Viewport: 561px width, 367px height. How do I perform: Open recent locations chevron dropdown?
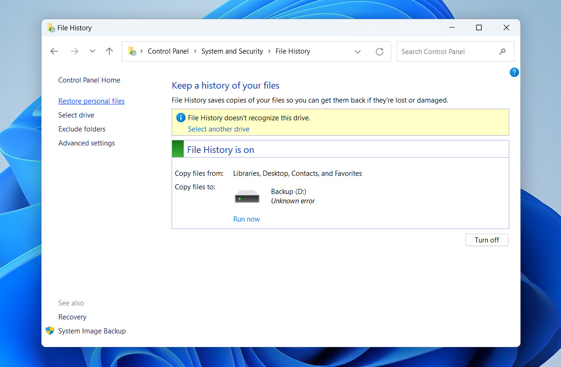pos(92,51)
